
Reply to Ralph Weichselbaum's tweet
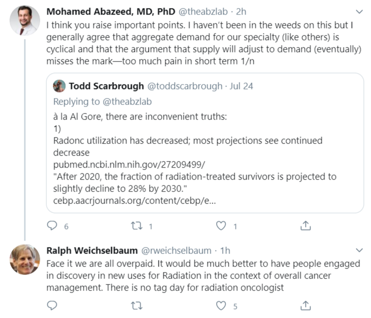pyautogui.click(x=52, y=305)
